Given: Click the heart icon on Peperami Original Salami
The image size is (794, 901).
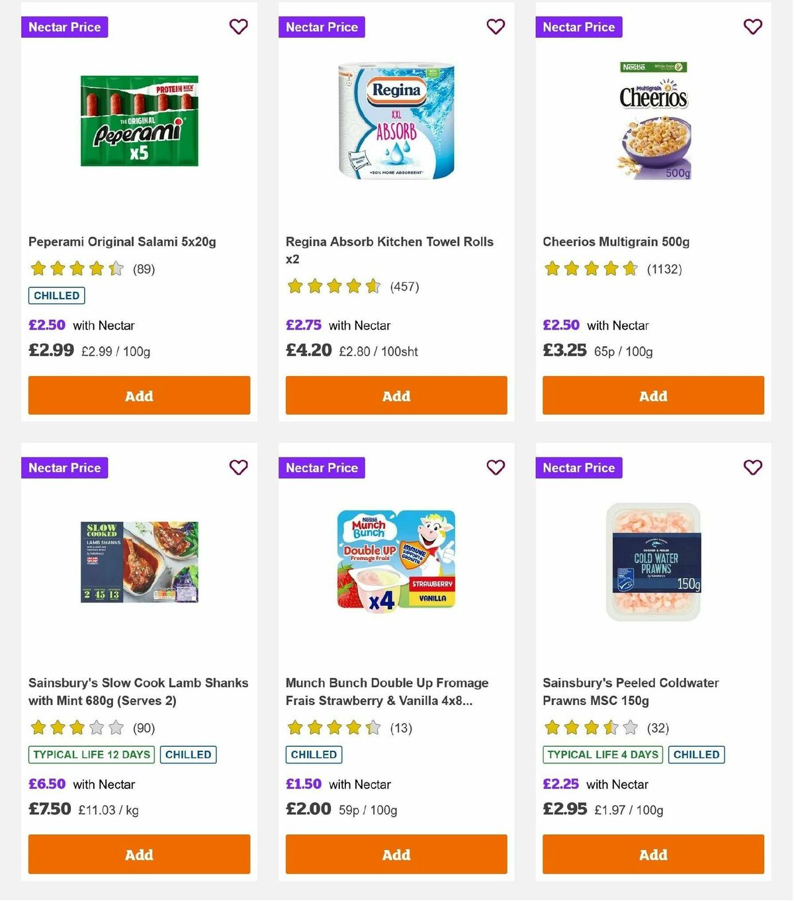Looking at the screenshot, I should (238, 26).
